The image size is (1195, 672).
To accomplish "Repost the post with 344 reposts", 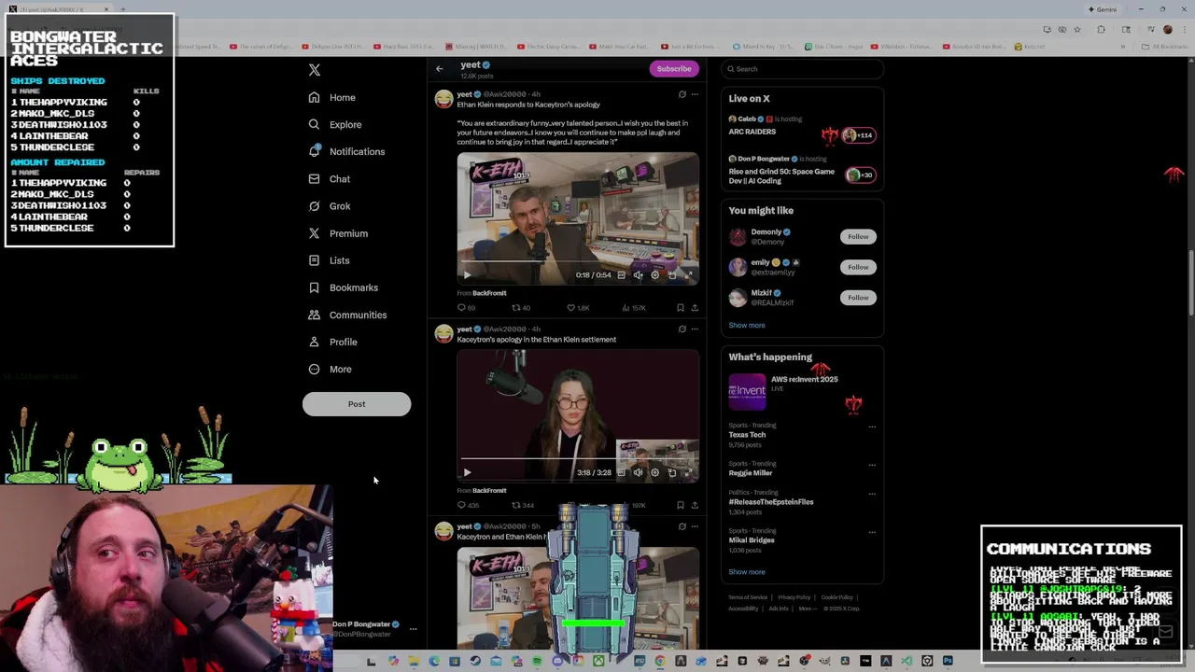I will (523, 505).
